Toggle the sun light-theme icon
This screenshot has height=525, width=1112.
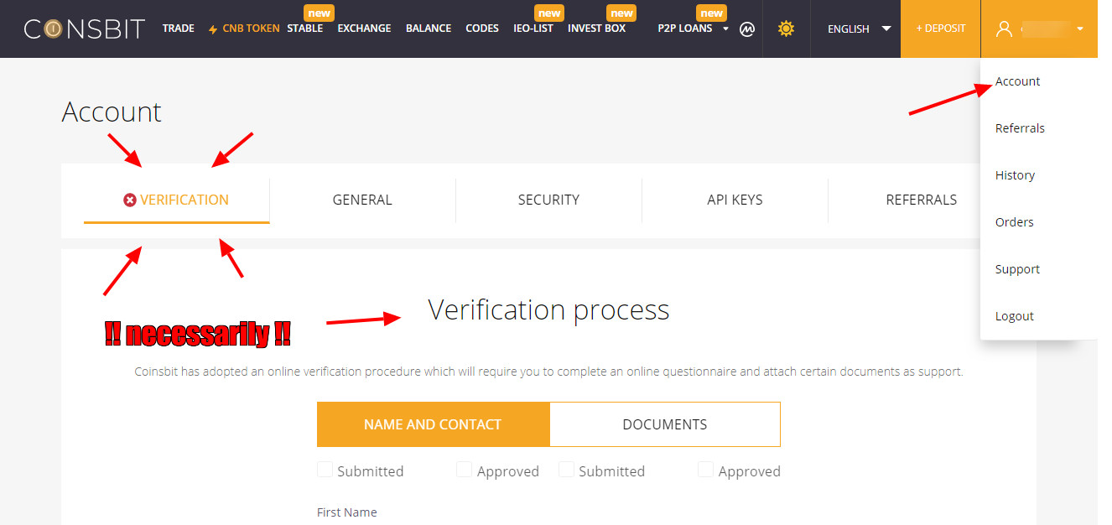786,29
